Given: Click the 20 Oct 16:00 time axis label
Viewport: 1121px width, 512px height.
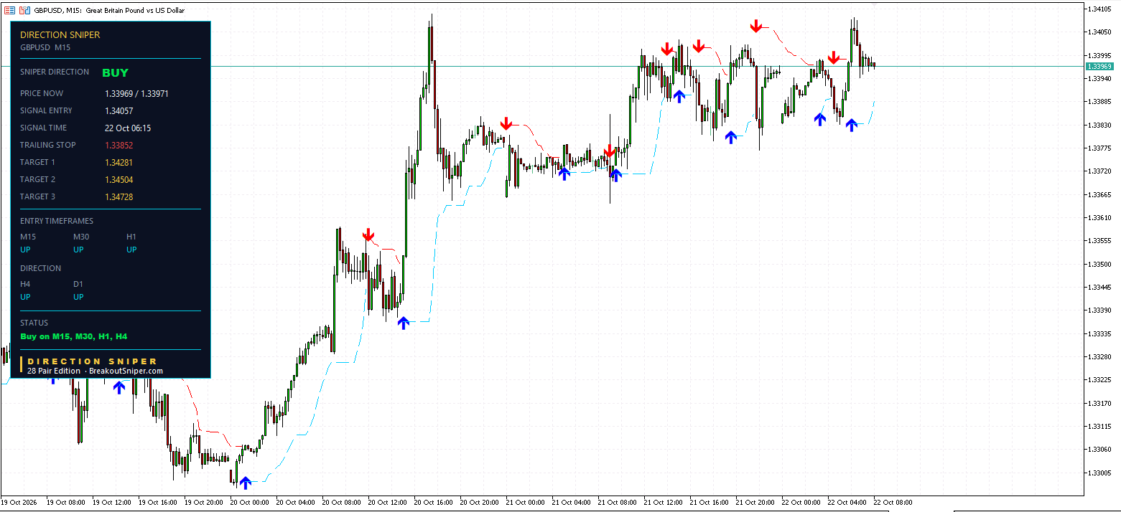Looking at the screenshot, I should [433, 503].
